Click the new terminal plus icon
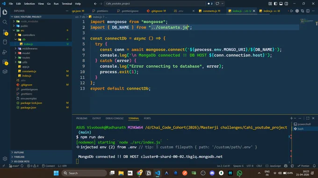 (x=291, y=118)
